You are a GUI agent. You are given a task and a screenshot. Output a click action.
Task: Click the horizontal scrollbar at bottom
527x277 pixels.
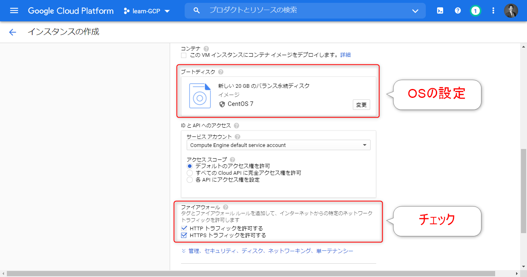coord(251,274)
